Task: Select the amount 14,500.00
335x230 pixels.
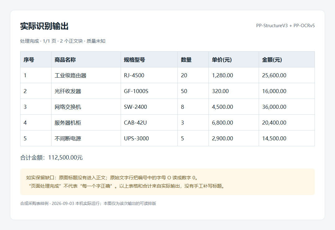Action: point(287,138)
